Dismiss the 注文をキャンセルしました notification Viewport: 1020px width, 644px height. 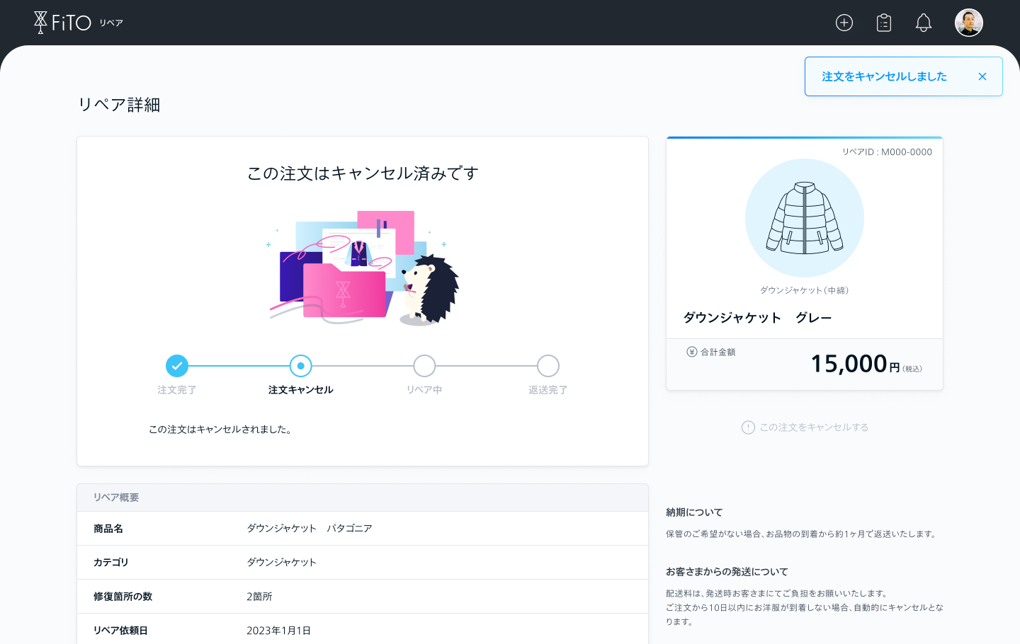point(982,76)
